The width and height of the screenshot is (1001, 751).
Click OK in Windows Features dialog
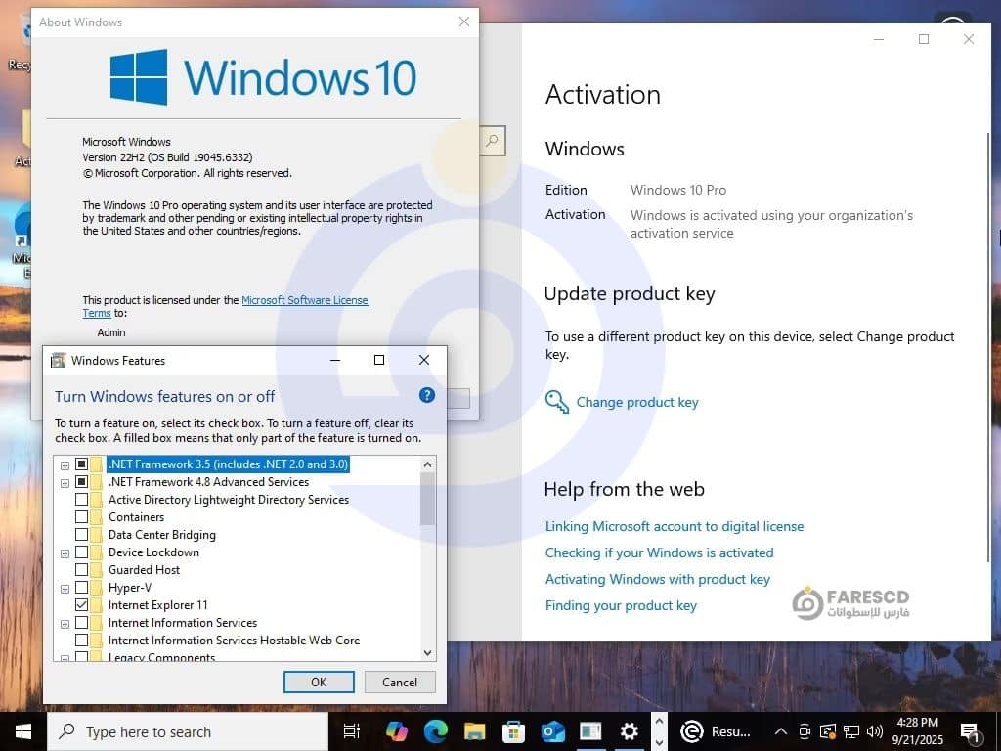[319, 683]
